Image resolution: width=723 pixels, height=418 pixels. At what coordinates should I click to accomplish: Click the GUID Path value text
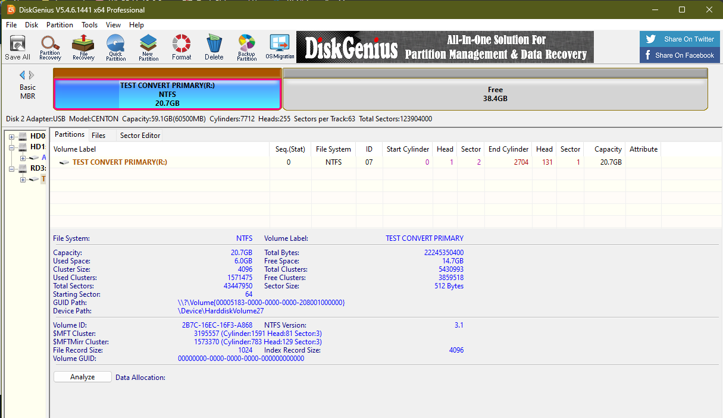pyautogui.click(x=261, y=303)
